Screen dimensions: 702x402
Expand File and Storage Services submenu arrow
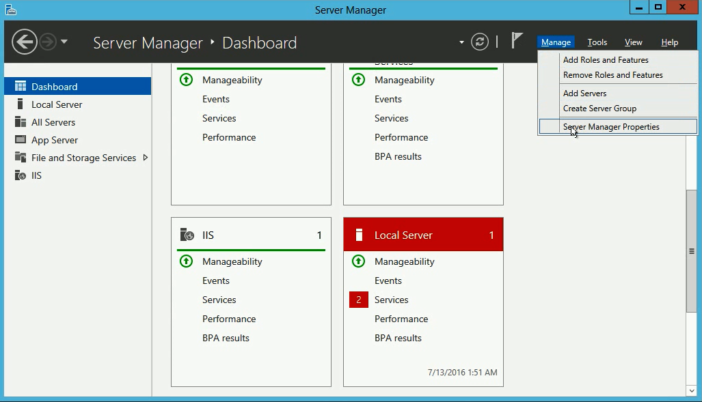(145, 158)
